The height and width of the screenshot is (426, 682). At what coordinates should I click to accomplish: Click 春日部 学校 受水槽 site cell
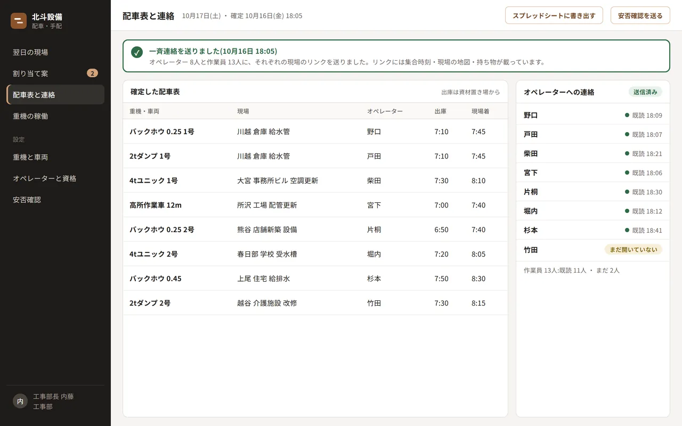click(267, 254)
